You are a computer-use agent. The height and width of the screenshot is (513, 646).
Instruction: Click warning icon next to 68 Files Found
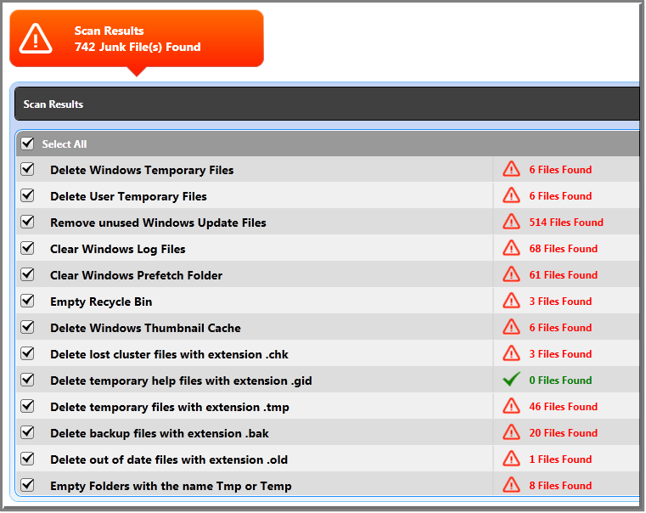tap(511, 248)
